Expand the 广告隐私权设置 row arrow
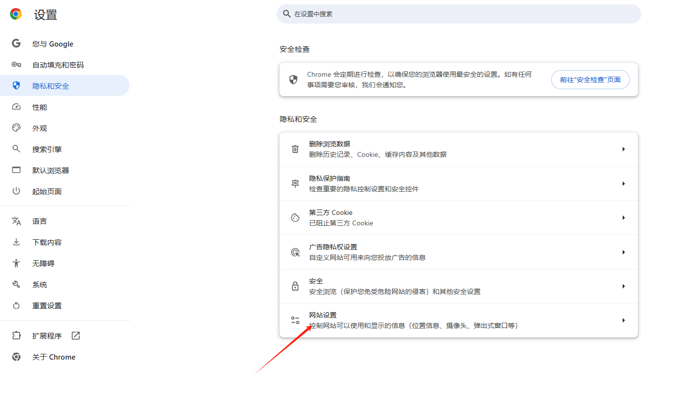 624,252
